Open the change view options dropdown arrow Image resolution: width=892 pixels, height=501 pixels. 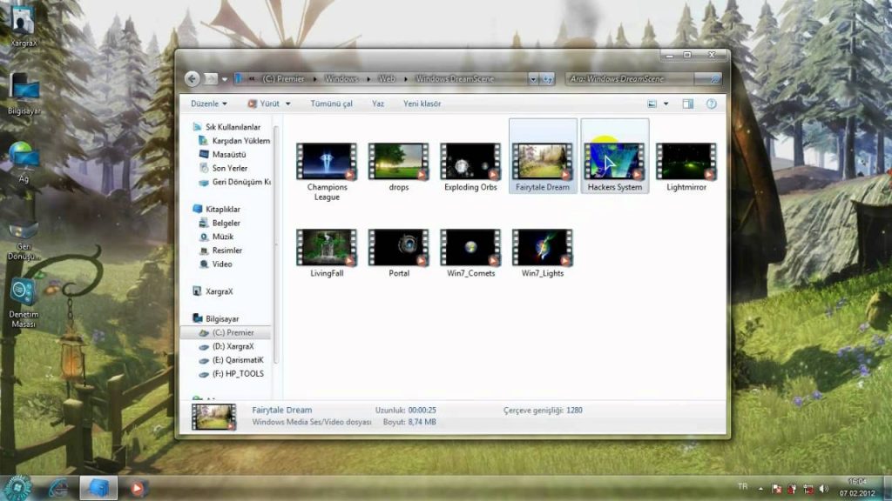click(666, 104)
